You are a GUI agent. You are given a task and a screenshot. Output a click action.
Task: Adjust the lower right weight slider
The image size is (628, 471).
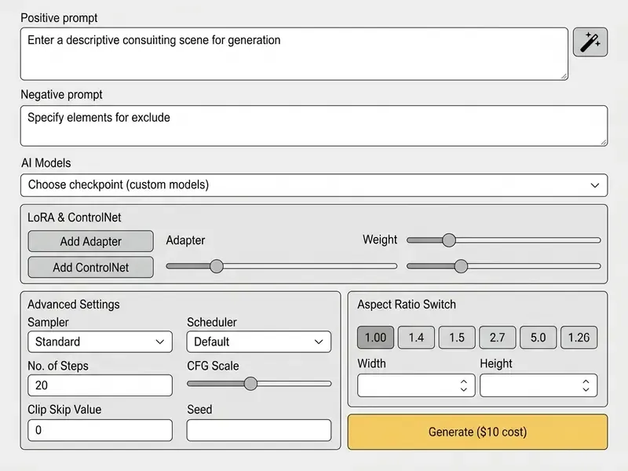click(503, 266)
